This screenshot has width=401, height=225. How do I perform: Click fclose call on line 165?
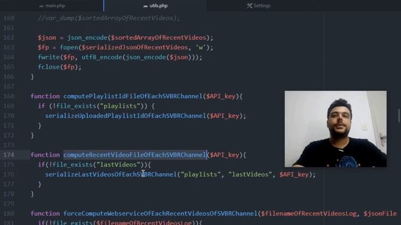pyautogui.click(x=49, y=67)
